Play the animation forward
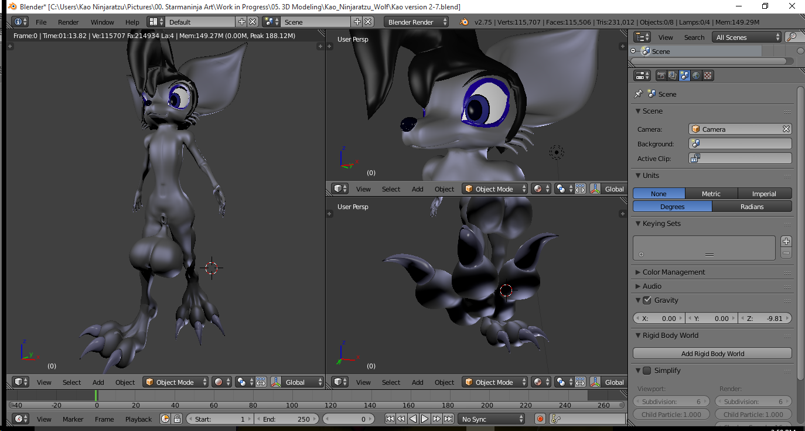Screen dimensions: 805x431 [425, 419]
